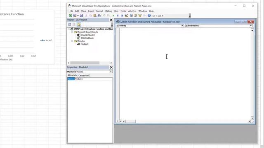Open Properties Window toolbar icon

pos(136,16)
